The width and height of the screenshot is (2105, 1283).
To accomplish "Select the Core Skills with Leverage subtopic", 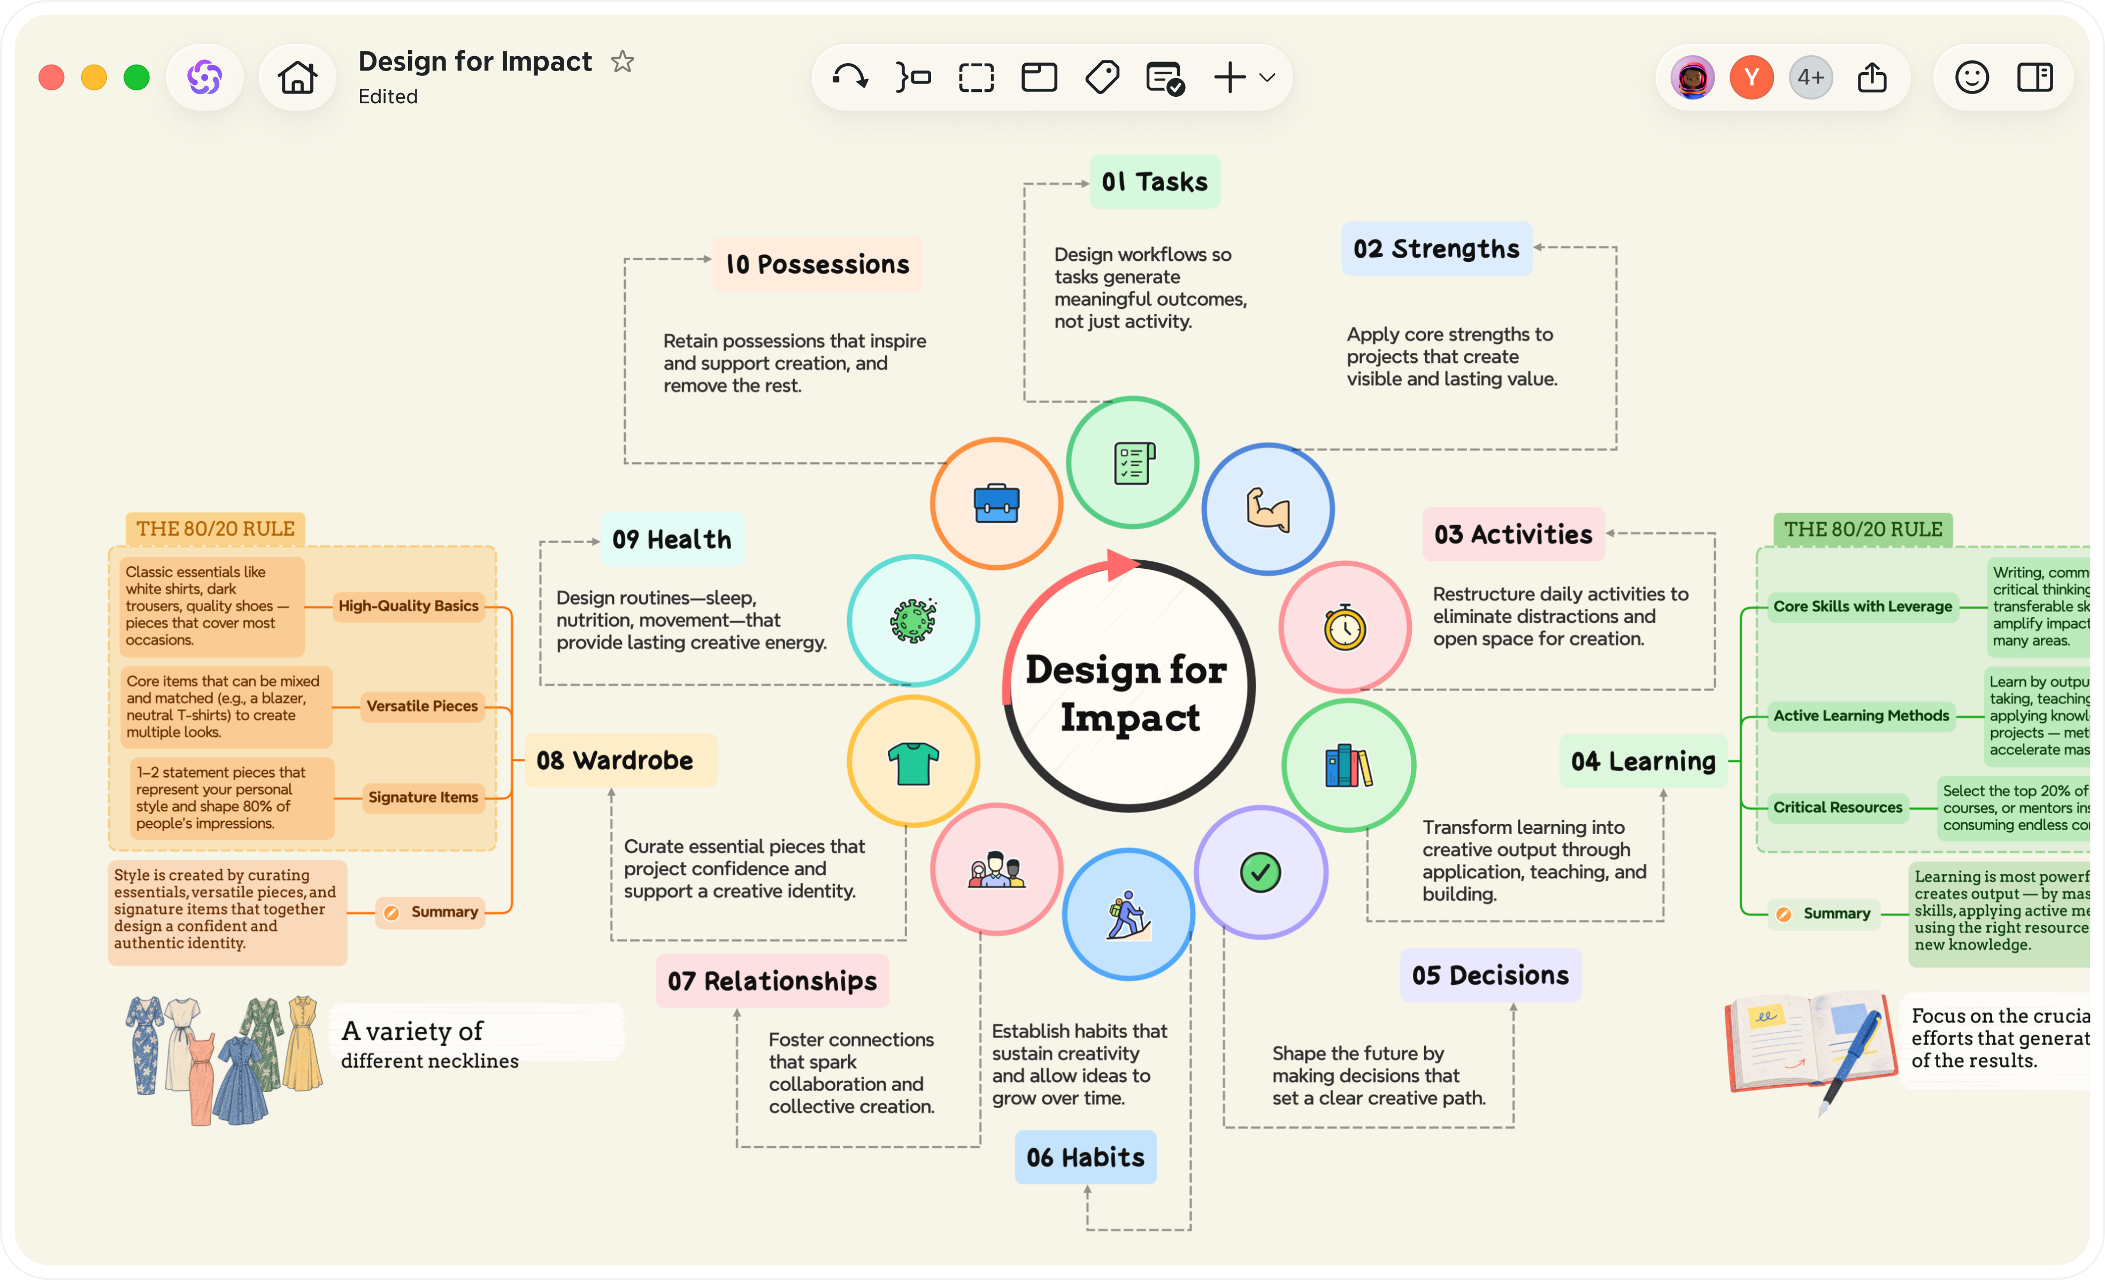I will [1863, 608].
